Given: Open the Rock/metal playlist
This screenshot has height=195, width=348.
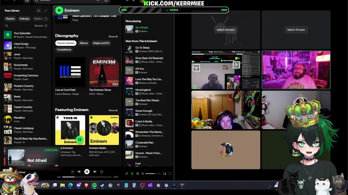Looking at the screenshot, I should point(26,67).
